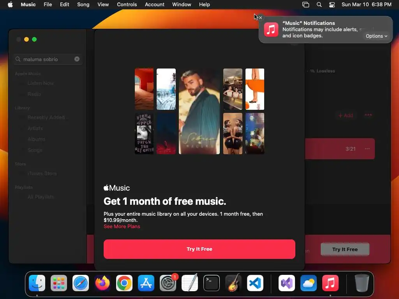The image size is (399, 299).
Task: Click the orange bedroom album cover
Action: [144, 89]
